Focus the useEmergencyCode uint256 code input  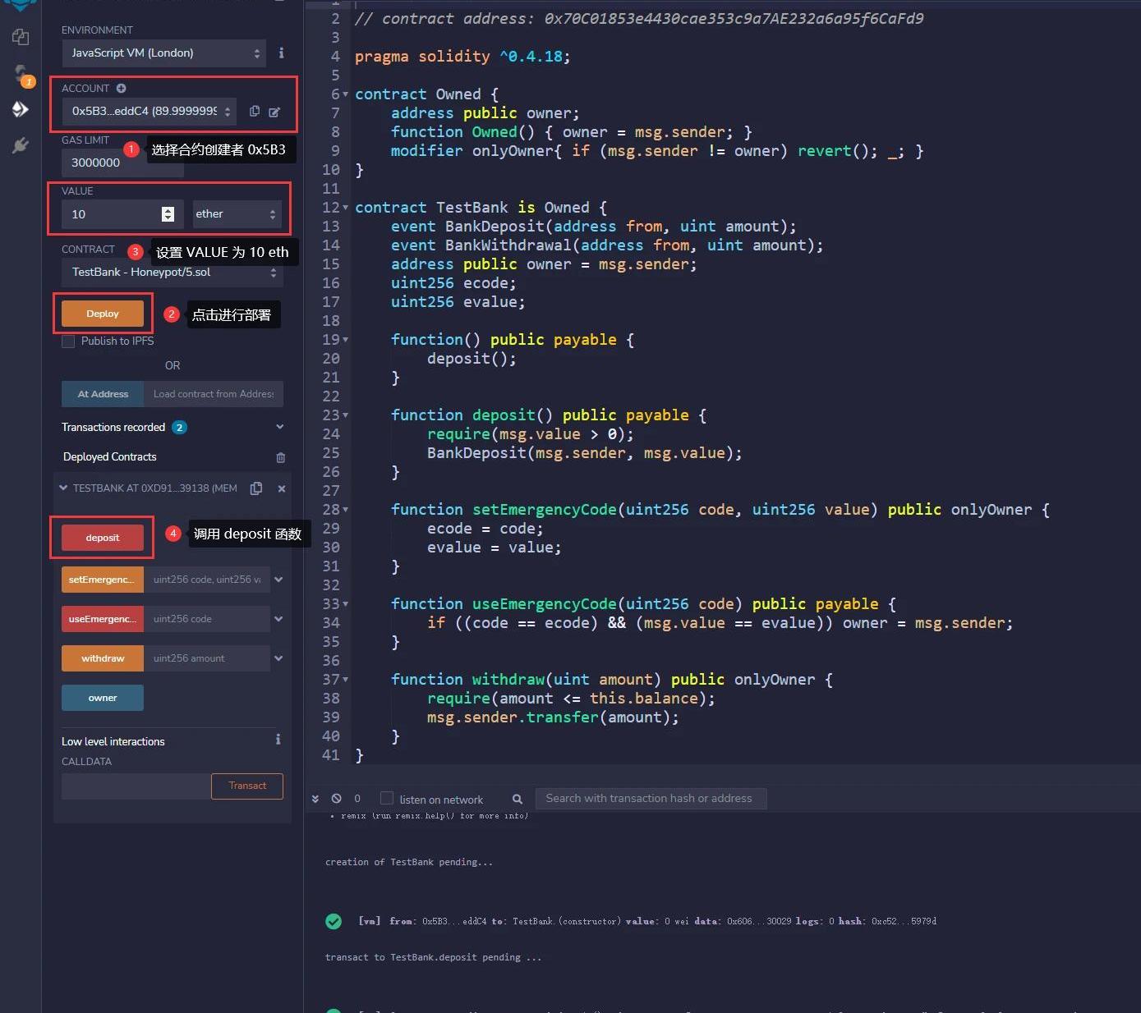tap(207, 619)
